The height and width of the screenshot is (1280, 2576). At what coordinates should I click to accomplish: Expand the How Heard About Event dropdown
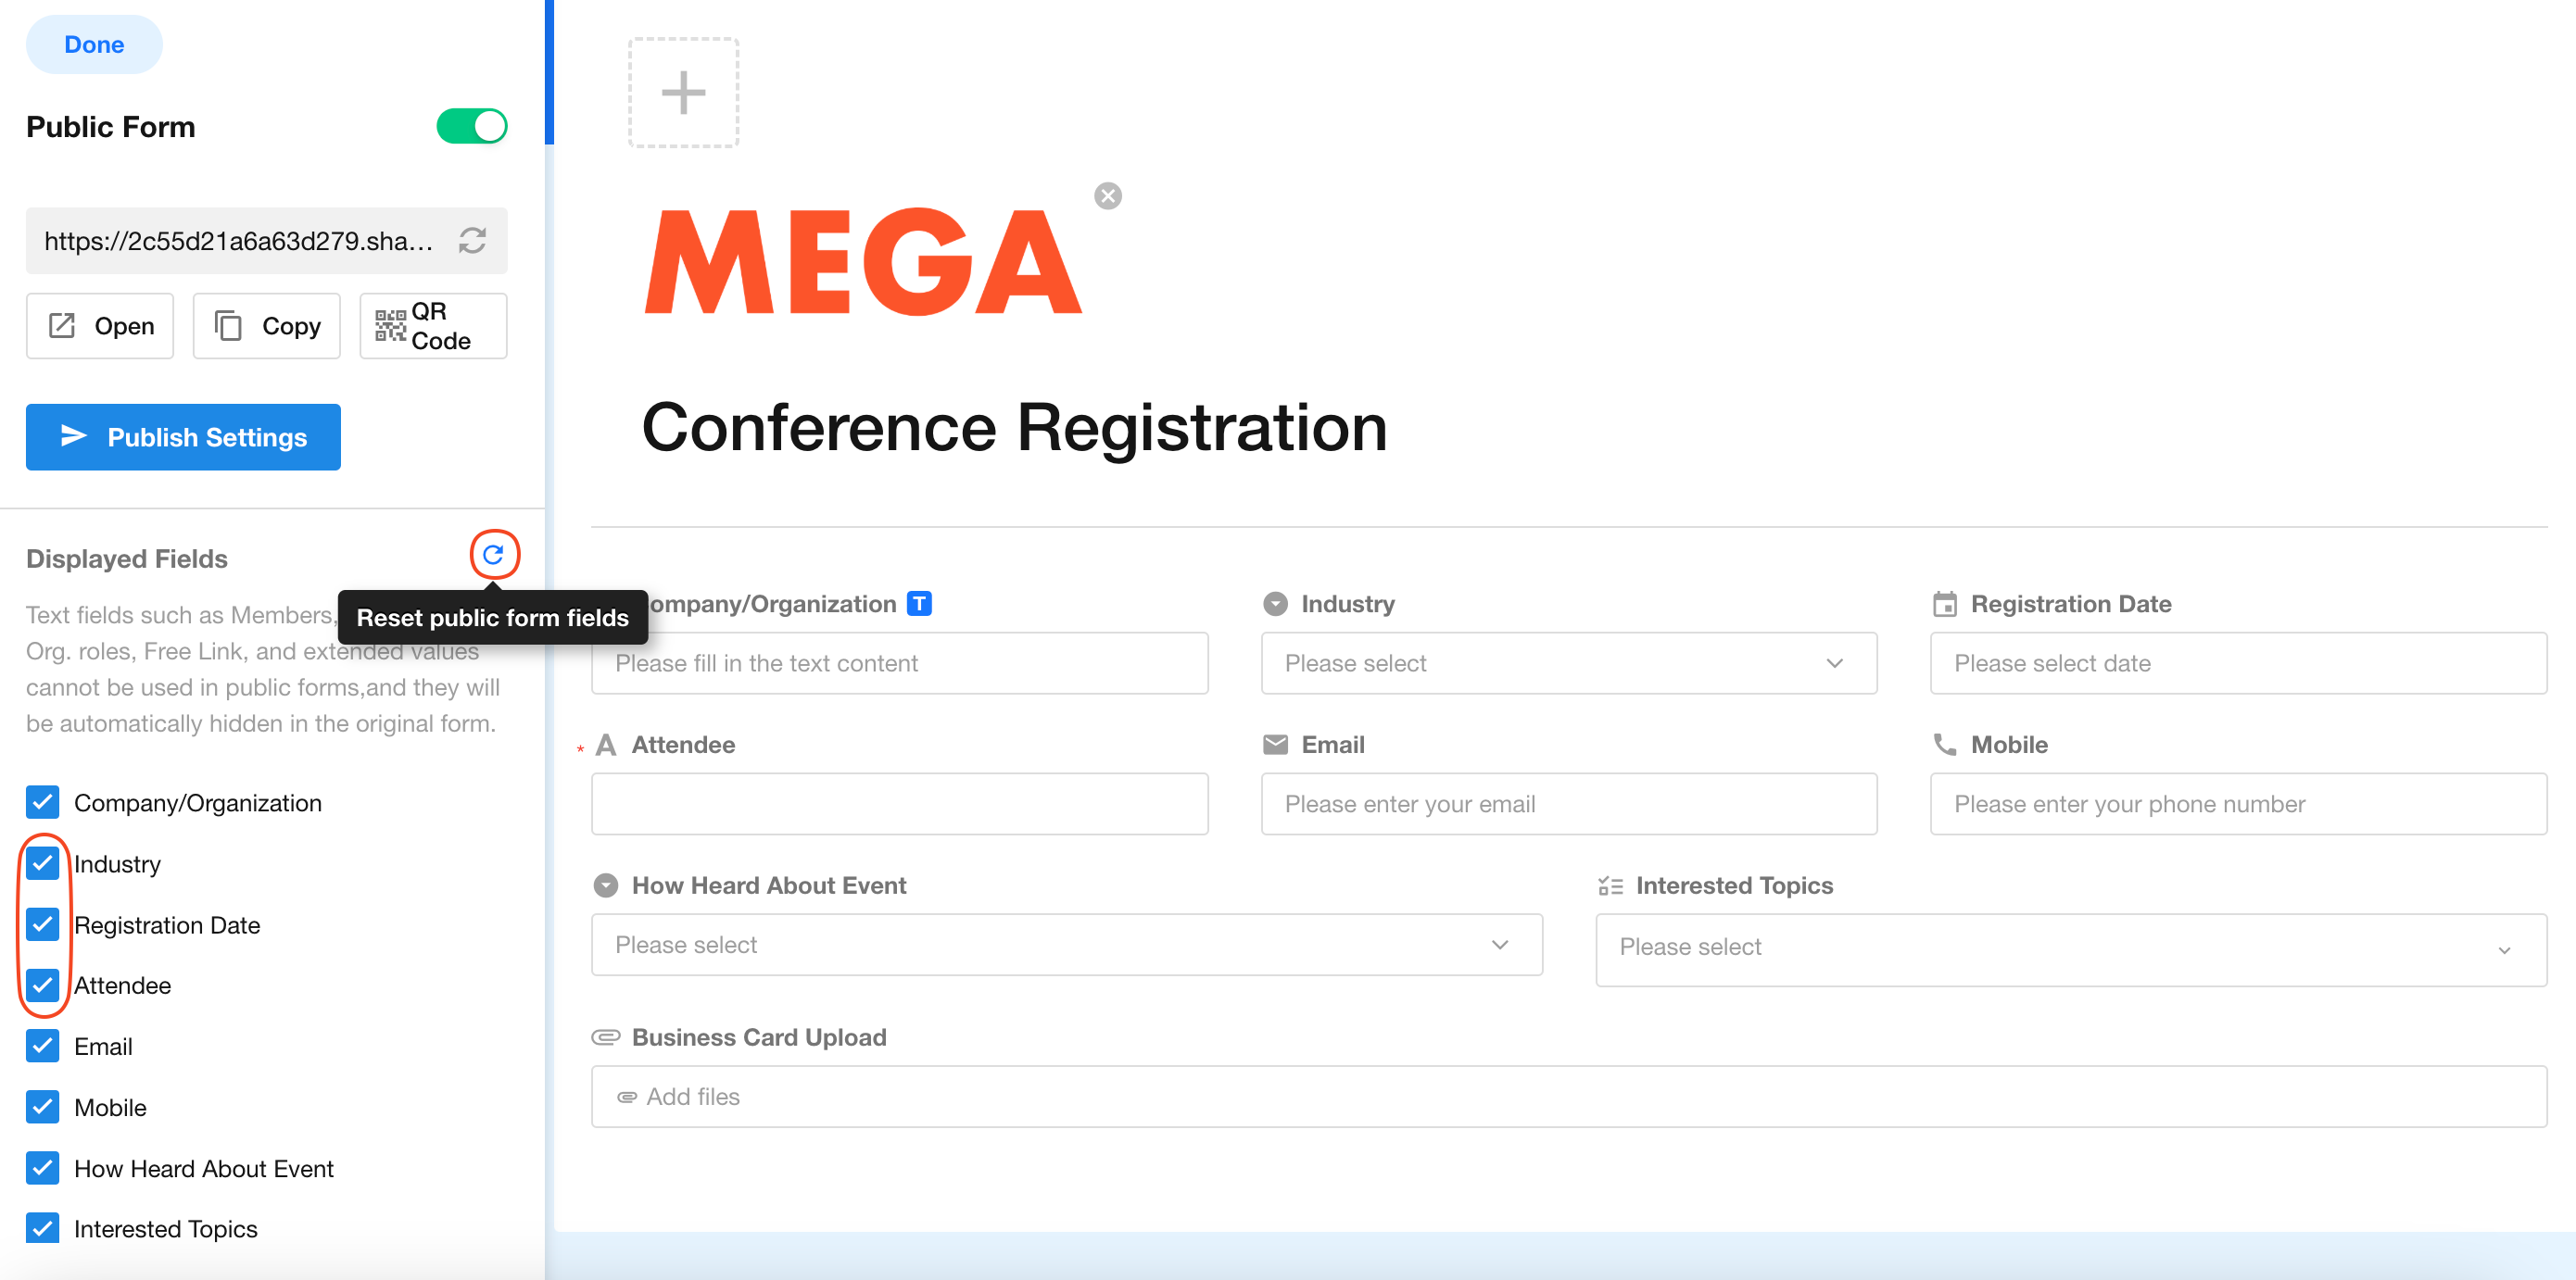pyautogui.click(x=1066, y=946)
